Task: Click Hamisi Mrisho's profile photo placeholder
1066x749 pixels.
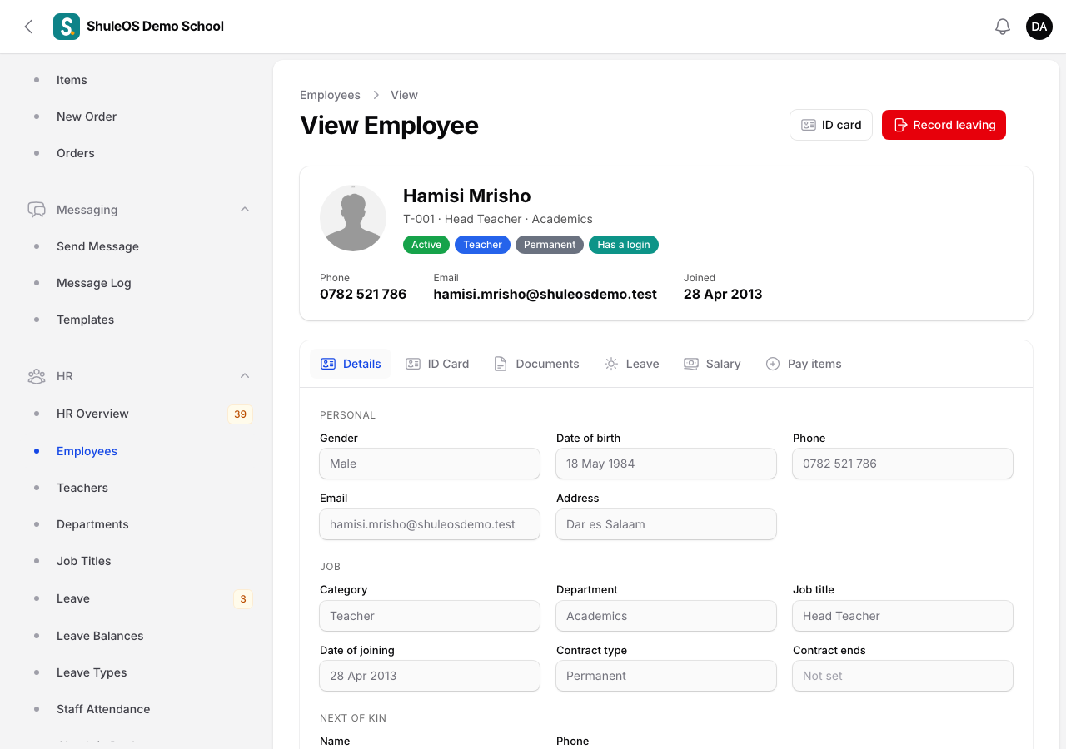Action: [x=353, y=218]
